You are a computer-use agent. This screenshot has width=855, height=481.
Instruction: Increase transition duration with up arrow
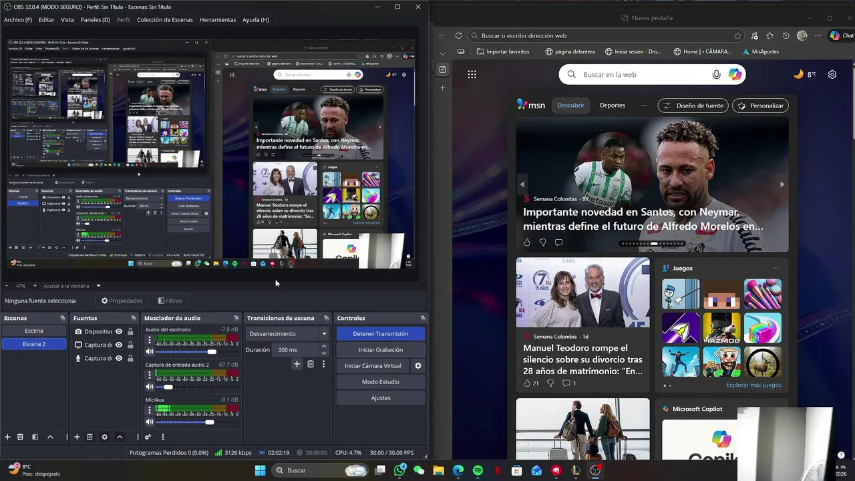pyautogui.click(x=324, y=347)
